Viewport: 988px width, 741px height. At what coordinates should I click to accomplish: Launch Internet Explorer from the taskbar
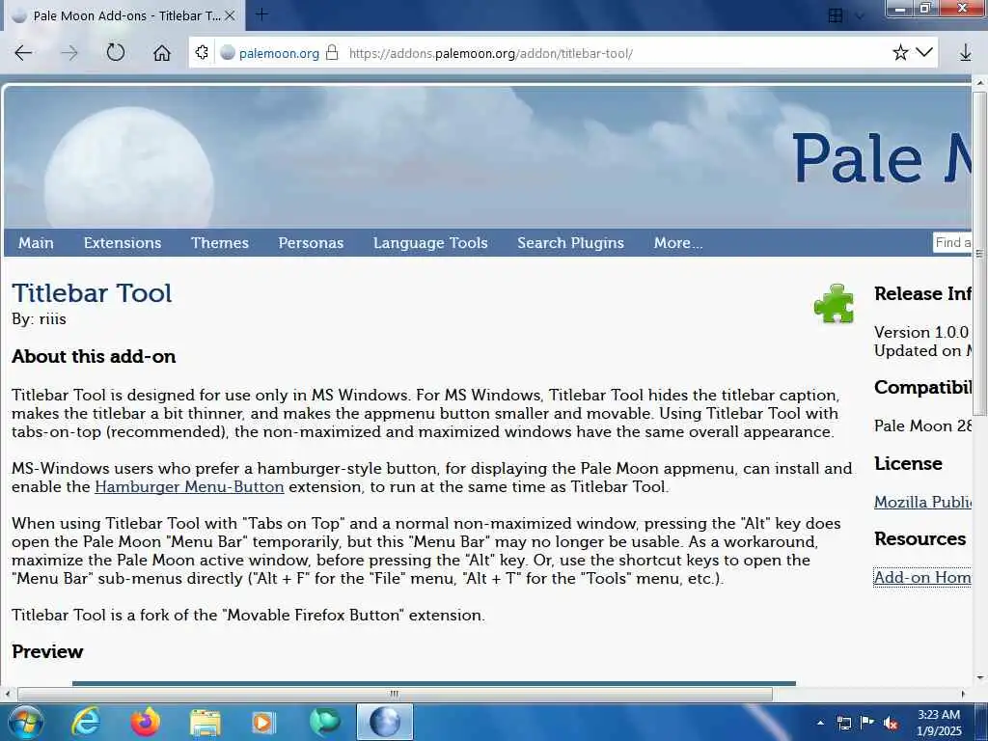(x=85, y=722)
